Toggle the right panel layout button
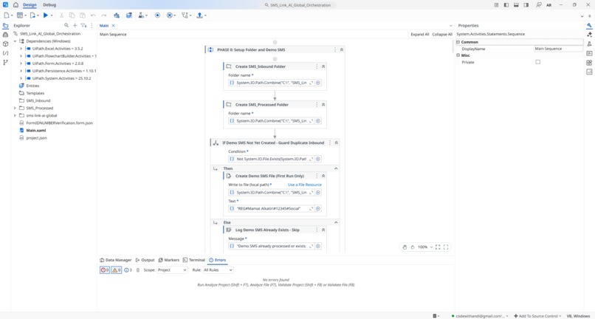Image resolution: width=595 pixels, height=319 pixels. pos(526,5)
